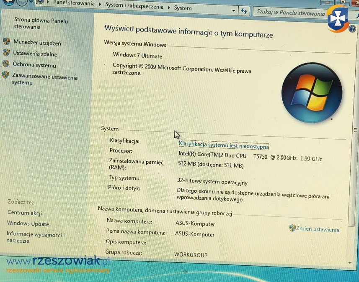Click the vertical scrollbar of the window

pos(355,130)
